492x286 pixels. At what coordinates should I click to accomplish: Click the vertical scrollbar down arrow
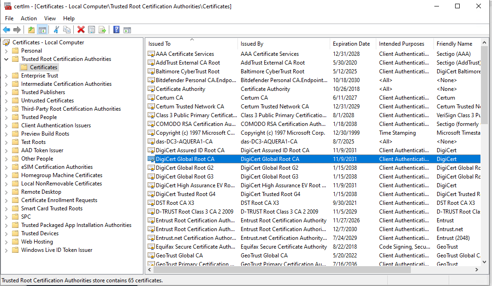point(484,262)
